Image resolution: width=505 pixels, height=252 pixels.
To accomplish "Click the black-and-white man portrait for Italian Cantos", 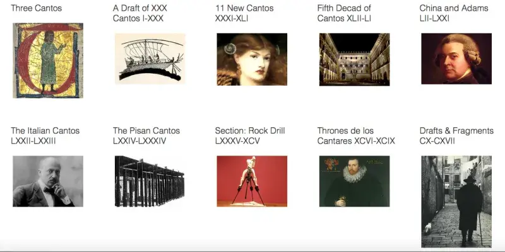I will pos(48,181).
